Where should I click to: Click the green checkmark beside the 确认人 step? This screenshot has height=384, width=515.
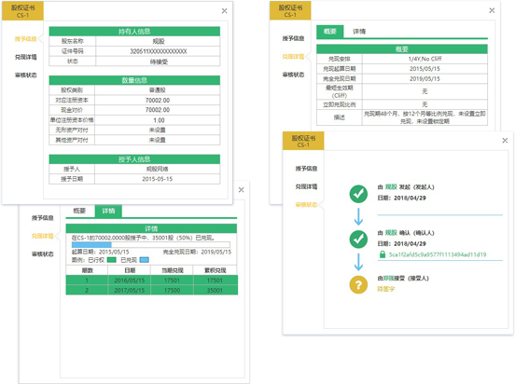point(358,239)
